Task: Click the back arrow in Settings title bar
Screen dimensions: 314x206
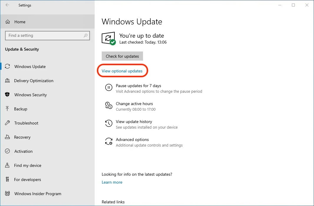Action: pos(7,5)
